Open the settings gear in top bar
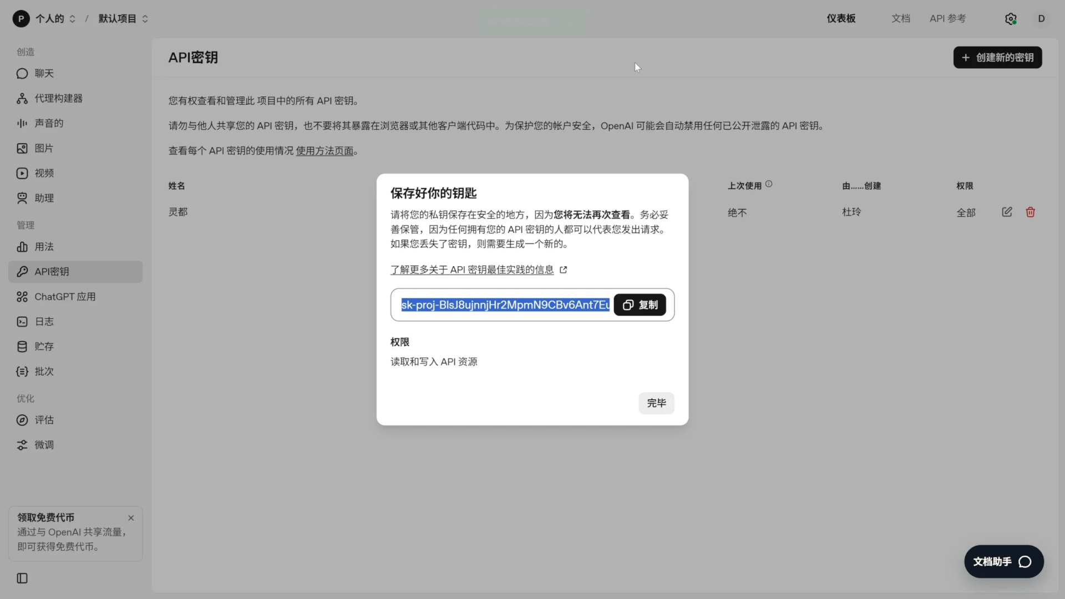The height and width of the screenshot is (599, 1065). coord(1011,18)
